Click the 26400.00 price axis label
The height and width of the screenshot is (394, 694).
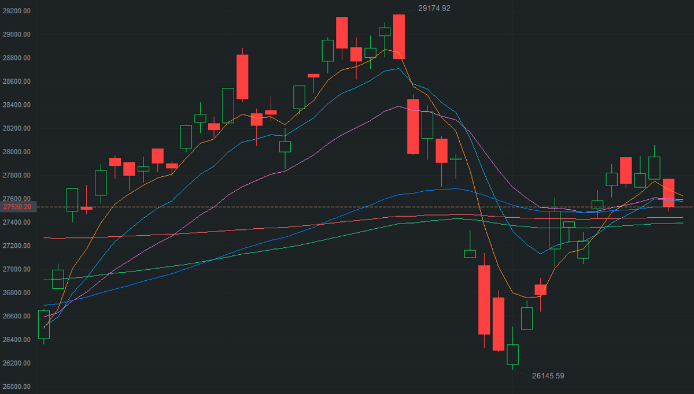click(x=18, y=340)
